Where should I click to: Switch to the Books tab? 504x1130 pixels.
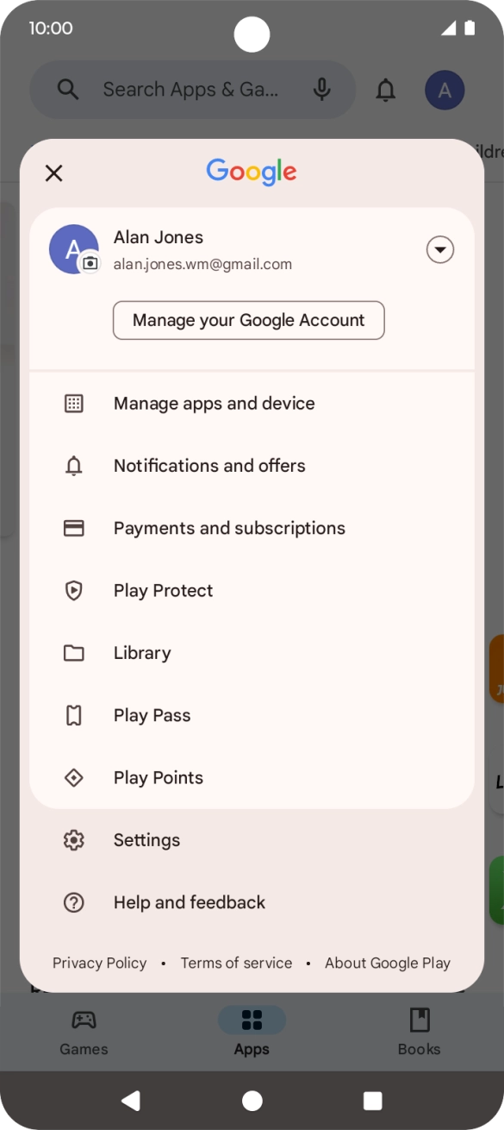[x=419, y=1033]
